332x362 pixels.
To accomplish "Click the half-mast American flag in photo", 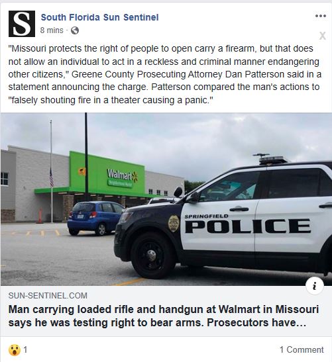I will click(52, 177).
